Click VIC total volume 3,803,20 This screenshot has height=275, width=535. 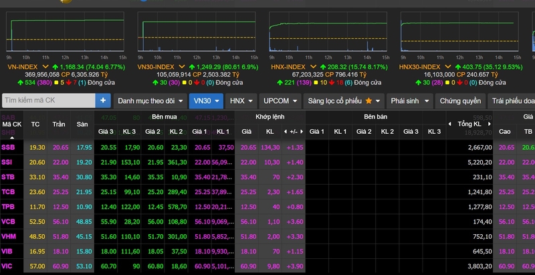(x=479, y=266)
